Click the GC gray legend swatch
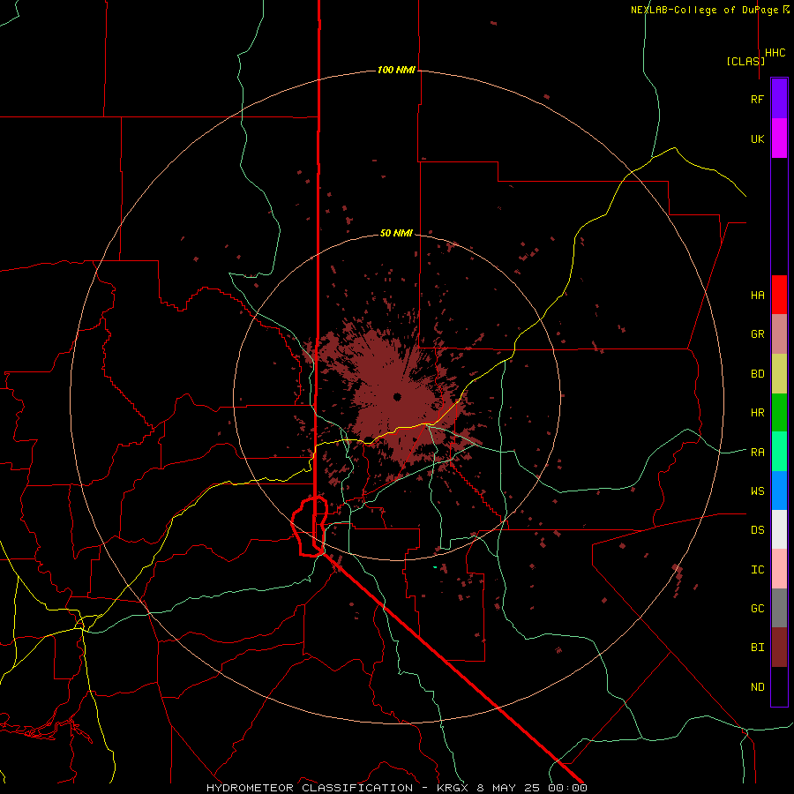794x794 pixels. 779,608
